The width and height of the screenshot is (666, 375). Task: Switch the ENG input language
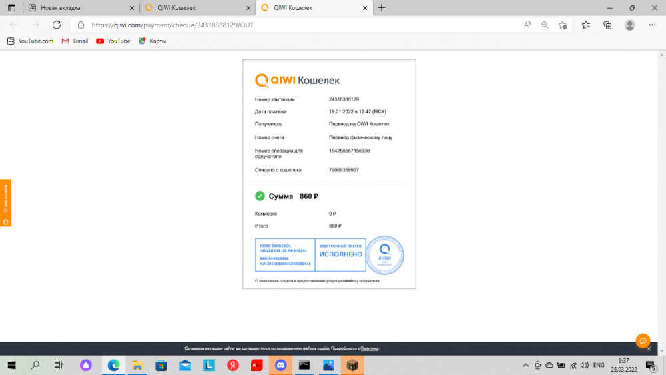pos(599,365)
